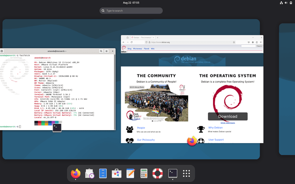
Task: Click the Terminal app badge on its window
Action: [57, 128]
